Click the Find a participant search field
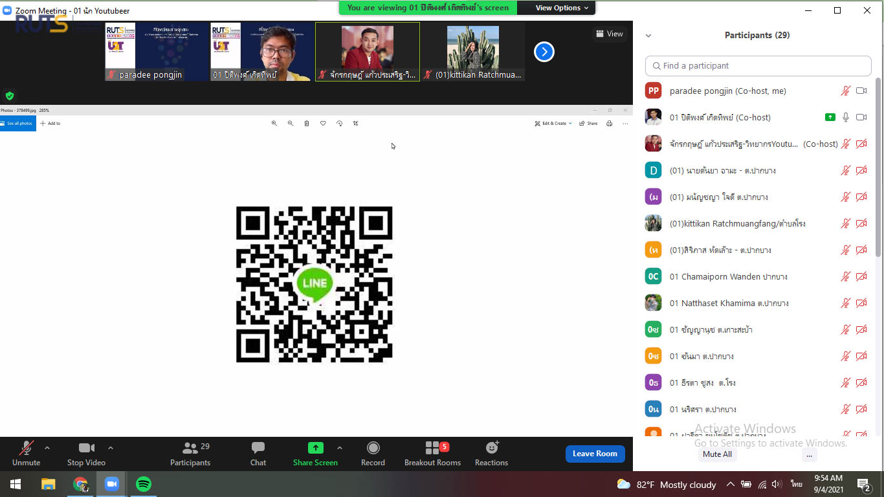Image resolution: width=884 pixels, height=497 pixels. click(758, 66)
